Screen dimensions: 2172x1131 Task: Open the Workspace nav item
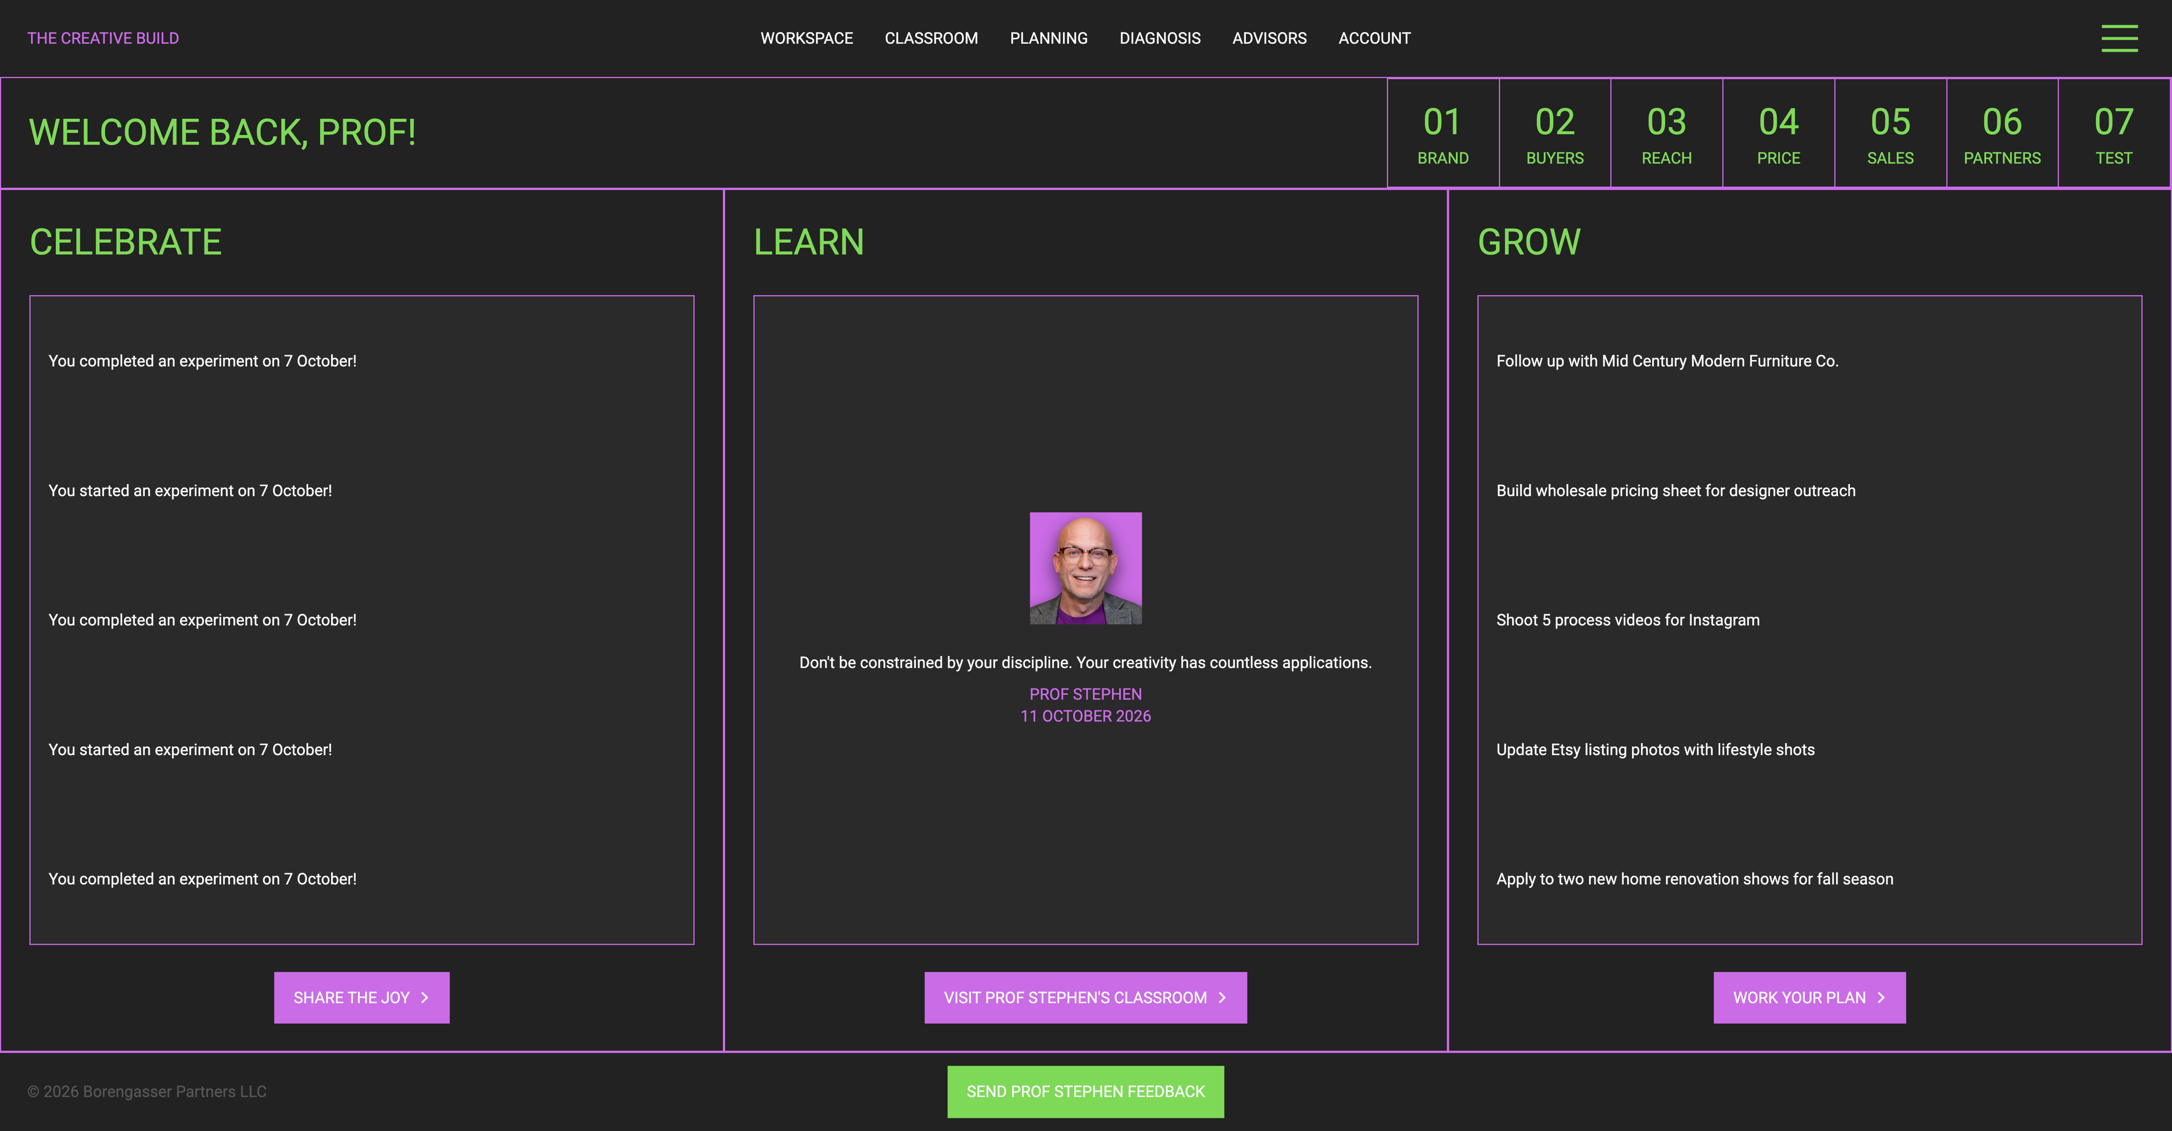pos(806,38)
